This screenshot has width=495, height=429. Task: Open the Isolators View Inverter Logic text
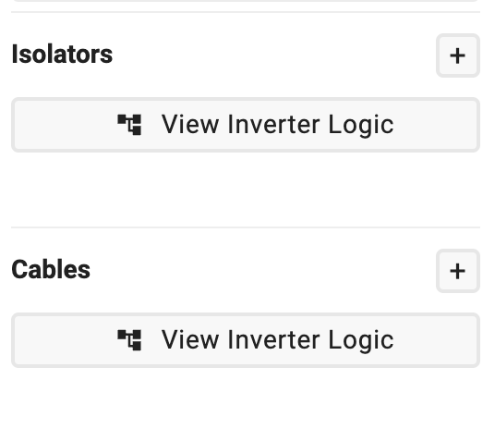(277, 125)
